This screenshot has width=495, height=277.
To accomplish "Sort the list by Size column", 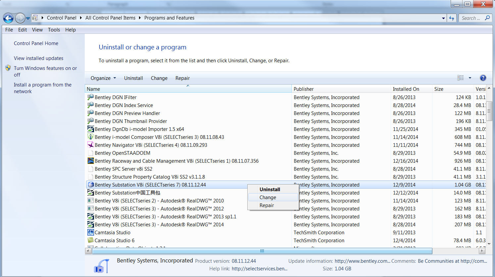I will point(453,89).
